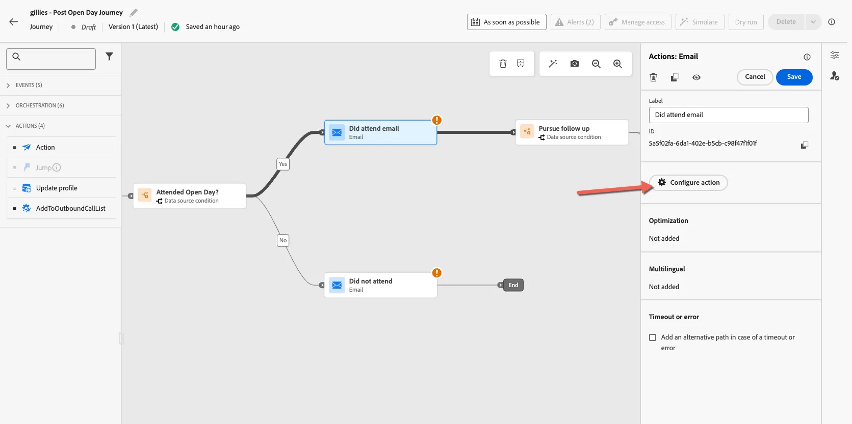Zoom out on the journey canvas
Image resolution: width=852 pixels, height=424 pixels.
[596, 64]
